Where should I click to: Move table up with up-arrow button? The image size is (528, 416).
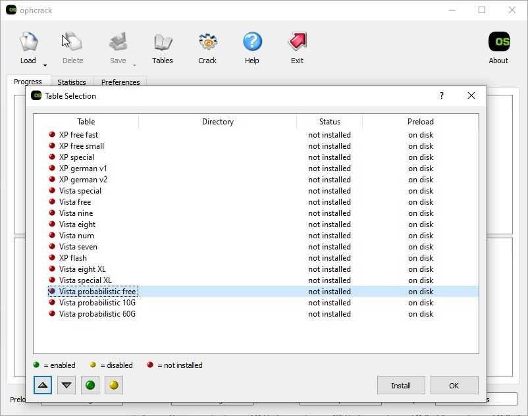[x=43, y=385]
